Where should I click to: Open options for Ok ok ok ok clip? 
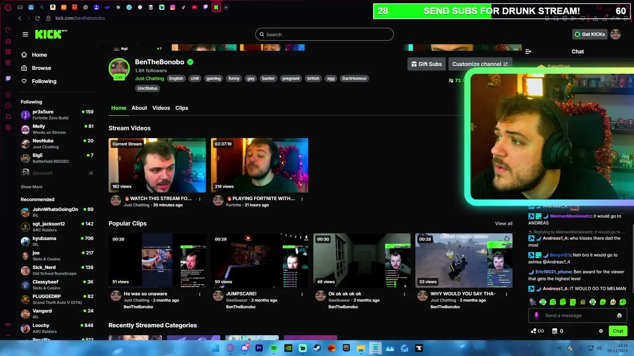pos(404,294)
